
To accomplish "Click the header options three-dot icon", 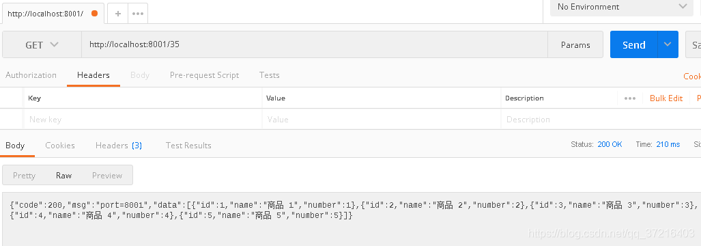I will click(x=630, y=98).
